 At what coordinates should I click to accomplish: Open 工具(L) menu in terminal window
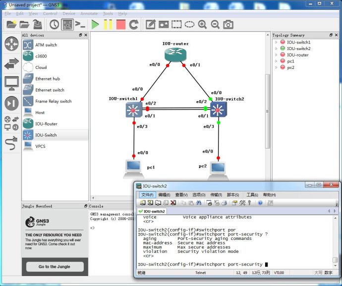click(x=252, y=195)
